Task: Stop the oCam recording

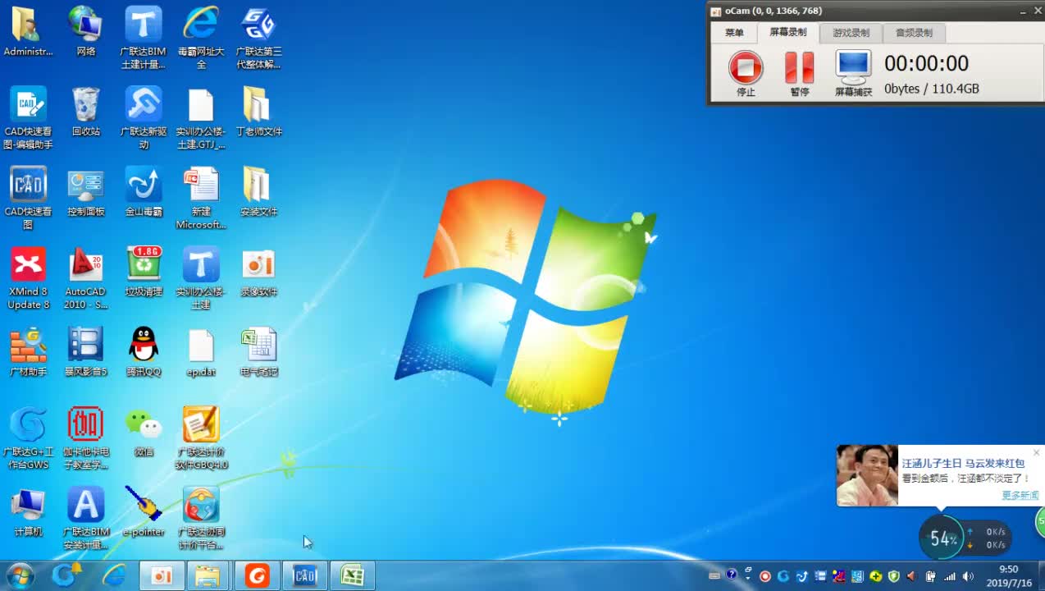Action: tap(746, 73)
